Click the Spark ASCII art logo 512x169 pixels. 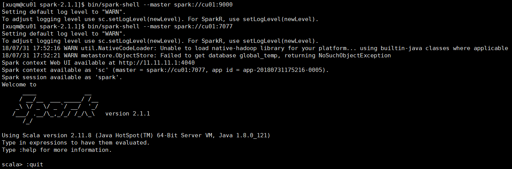point(56,106)
